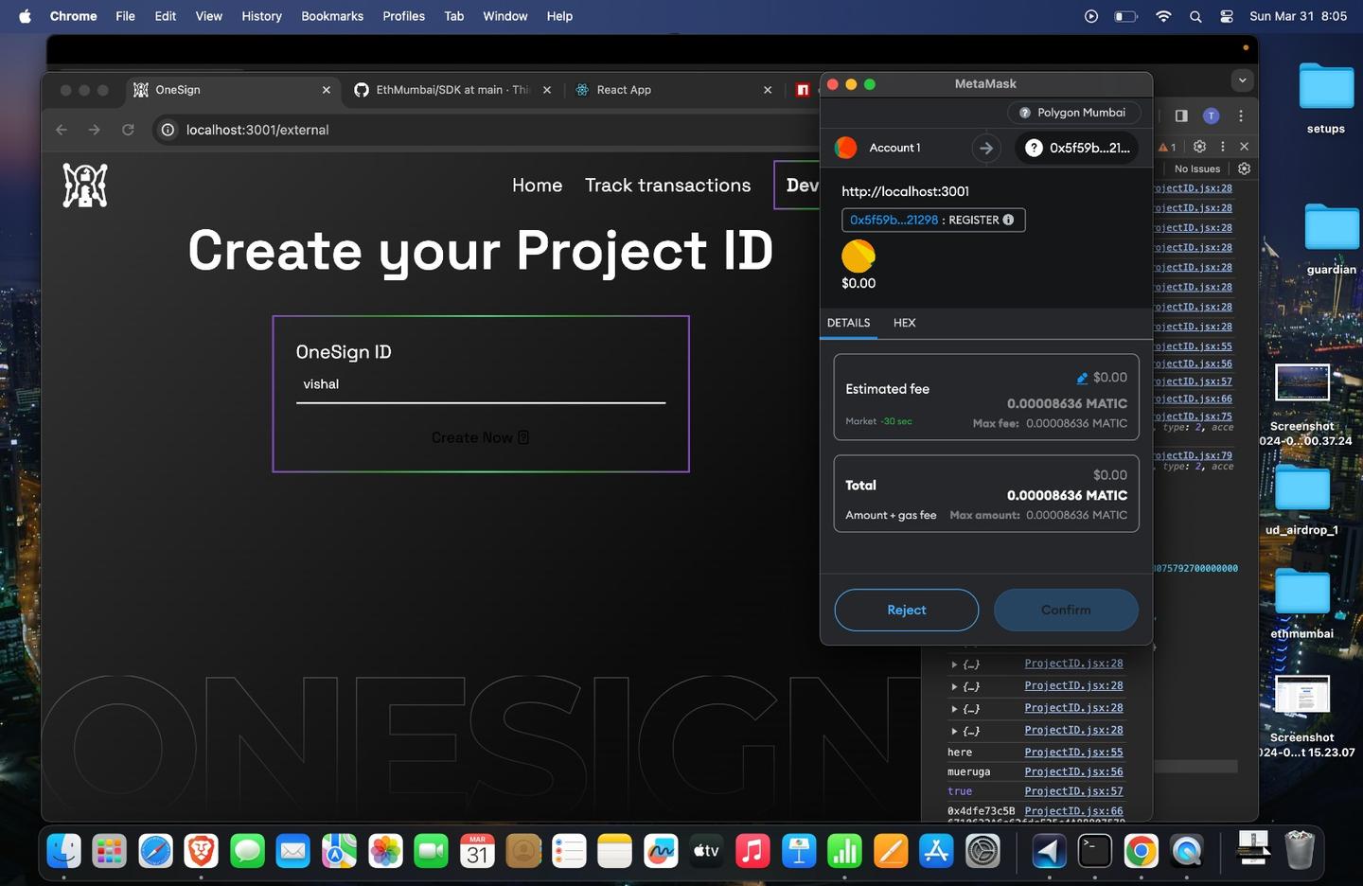Open ProjectID.jsx:57 source link in console

tap(1073, 791)
